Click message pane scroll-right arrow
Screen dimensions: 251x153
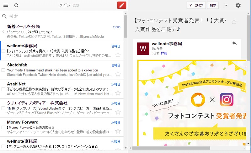244,148
